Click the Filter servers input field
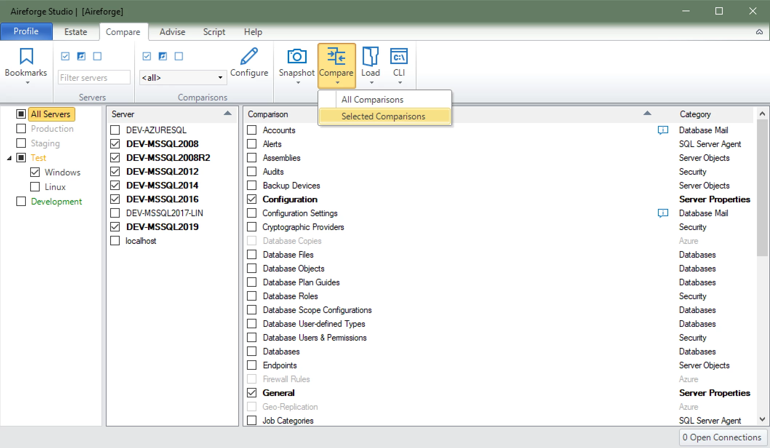 pyautogui.click(x=94, y=78)
